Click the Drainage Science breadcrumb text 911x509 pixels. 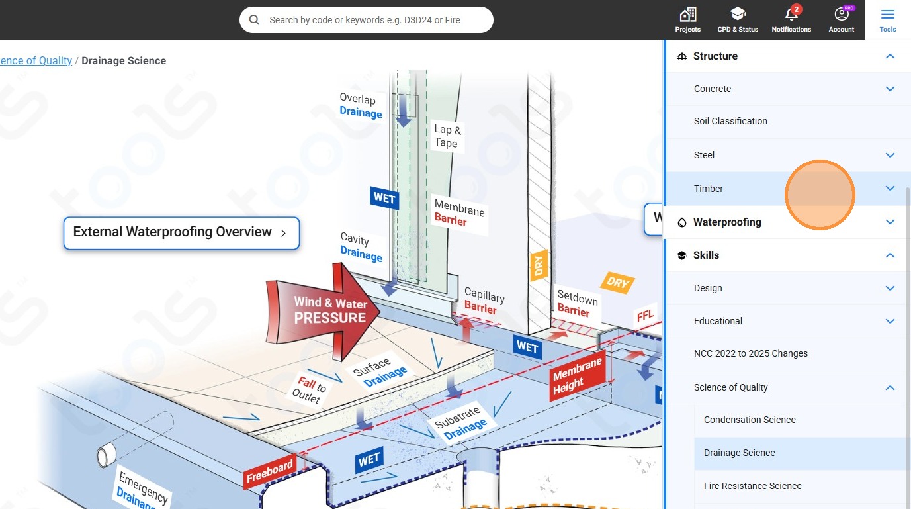click(x=124, y=60)
